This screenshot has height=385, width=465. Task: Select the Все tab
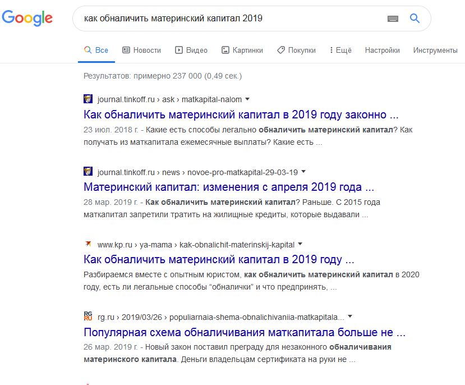point(96,50)
